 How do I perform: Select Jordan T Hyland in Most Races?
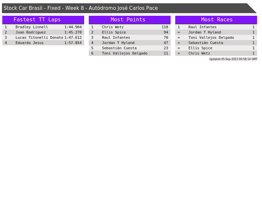204,32
